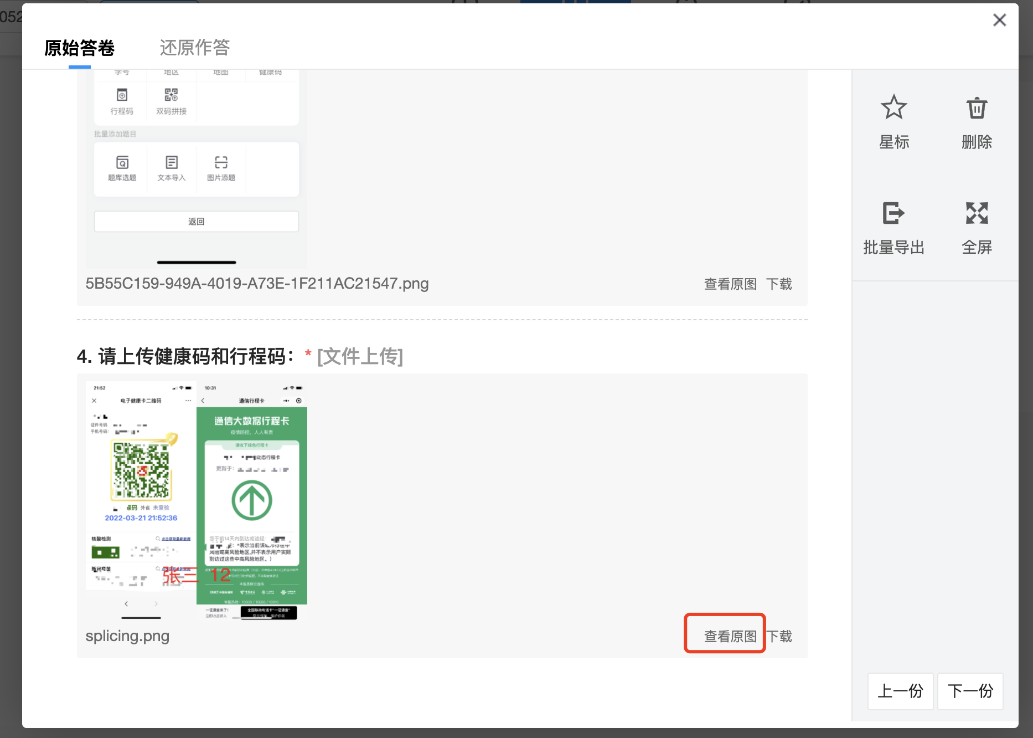This screenshot has height=738, width=1033.
Task: View original of 5B55C159 png file
Action: click(730, 284)
